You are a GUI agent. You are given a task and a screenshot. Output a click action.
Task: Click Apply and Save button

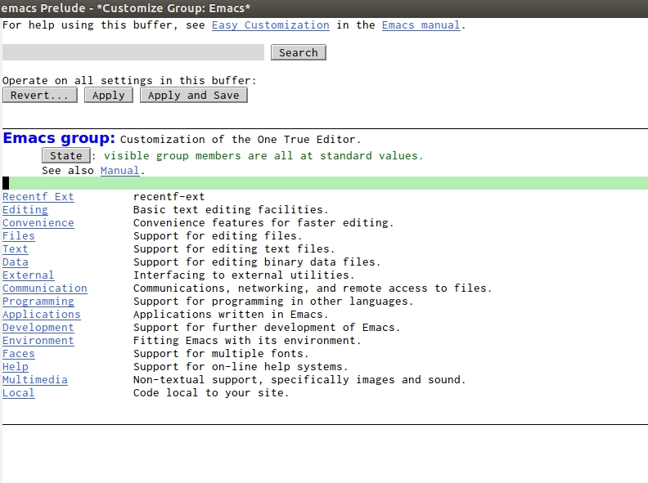pyautogui.click(x=194, y=95)
